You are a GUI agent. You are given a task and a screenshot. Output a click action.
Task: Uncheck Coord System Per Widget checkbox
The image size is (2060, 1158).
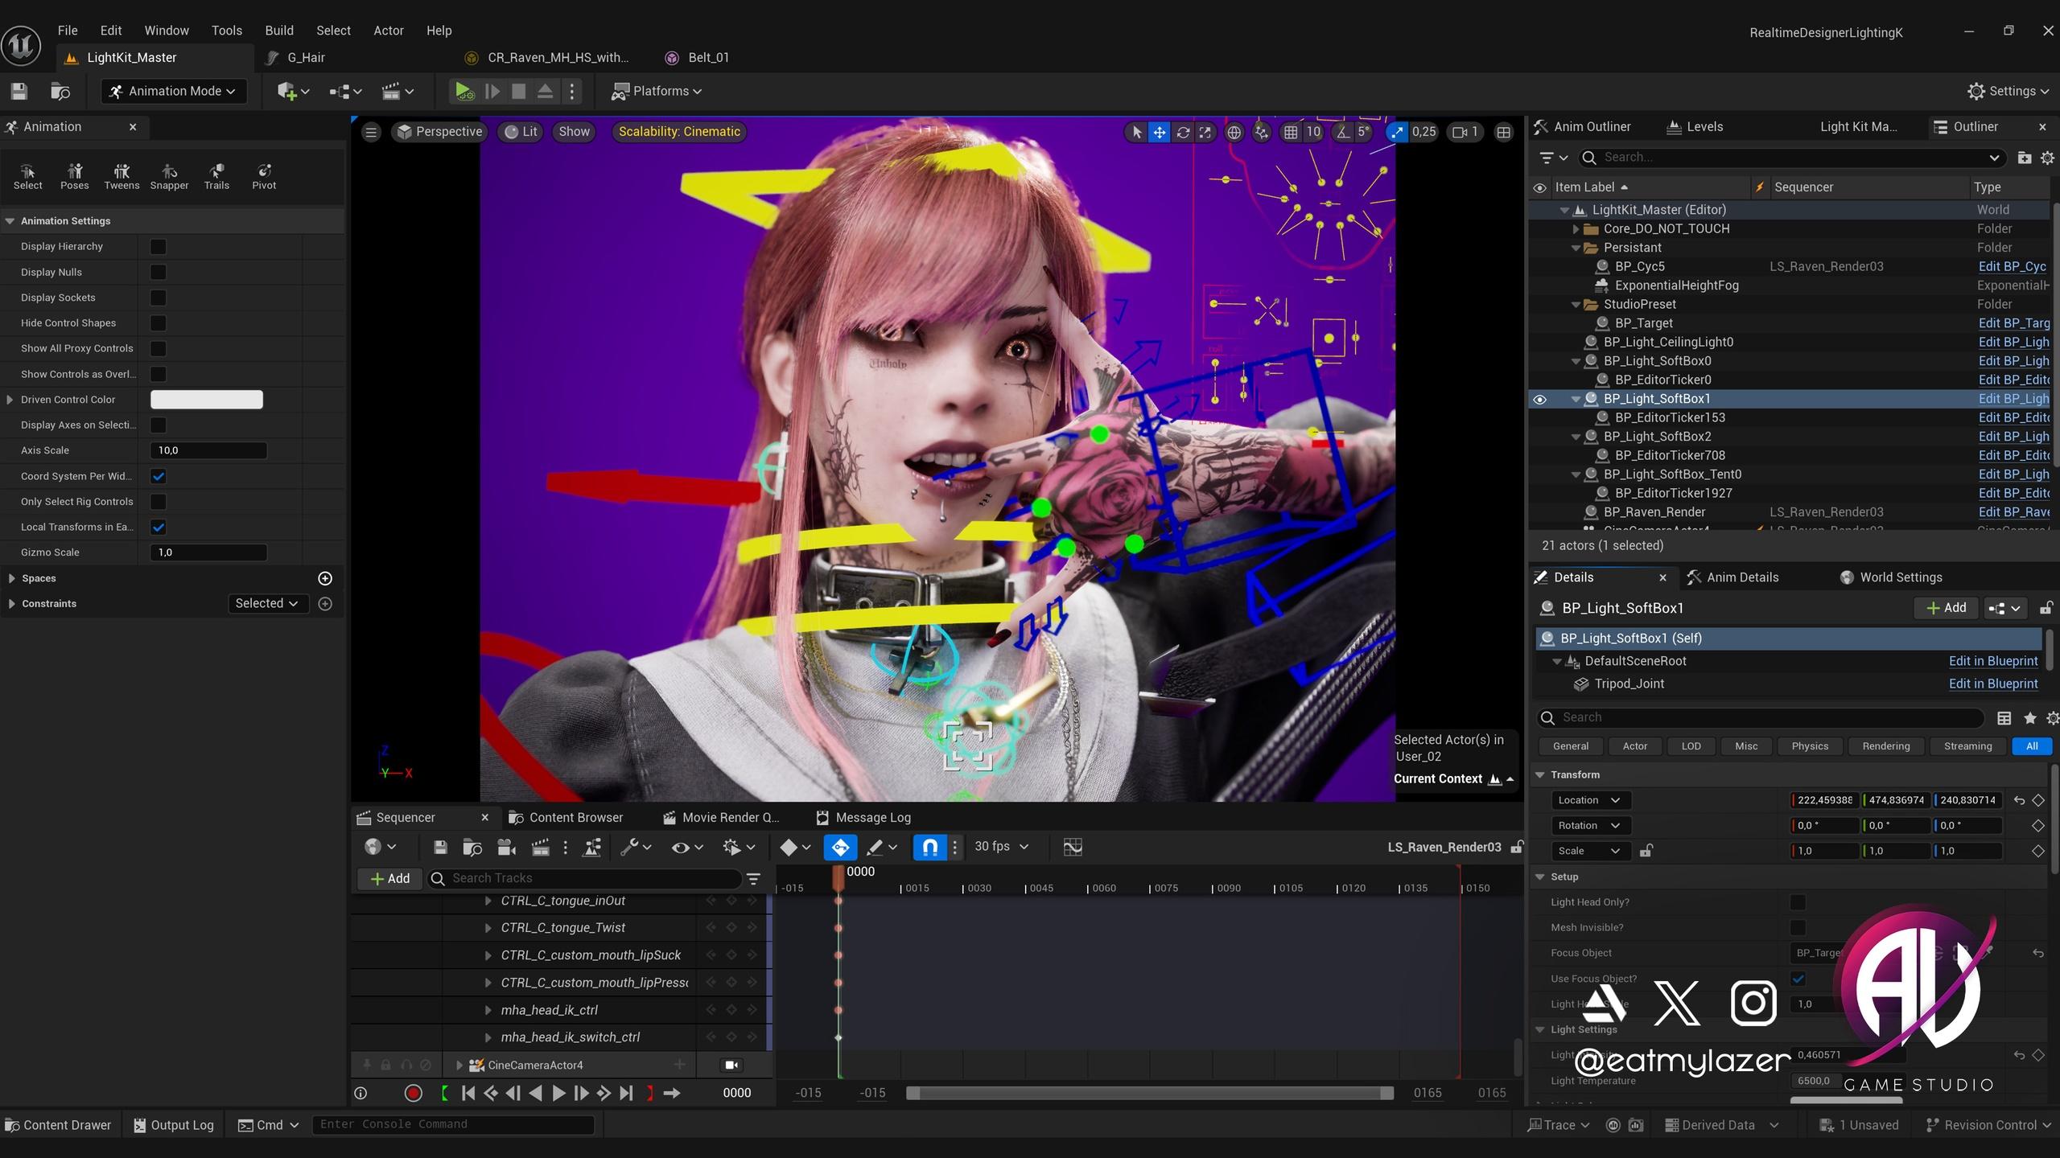click(159, 476)
